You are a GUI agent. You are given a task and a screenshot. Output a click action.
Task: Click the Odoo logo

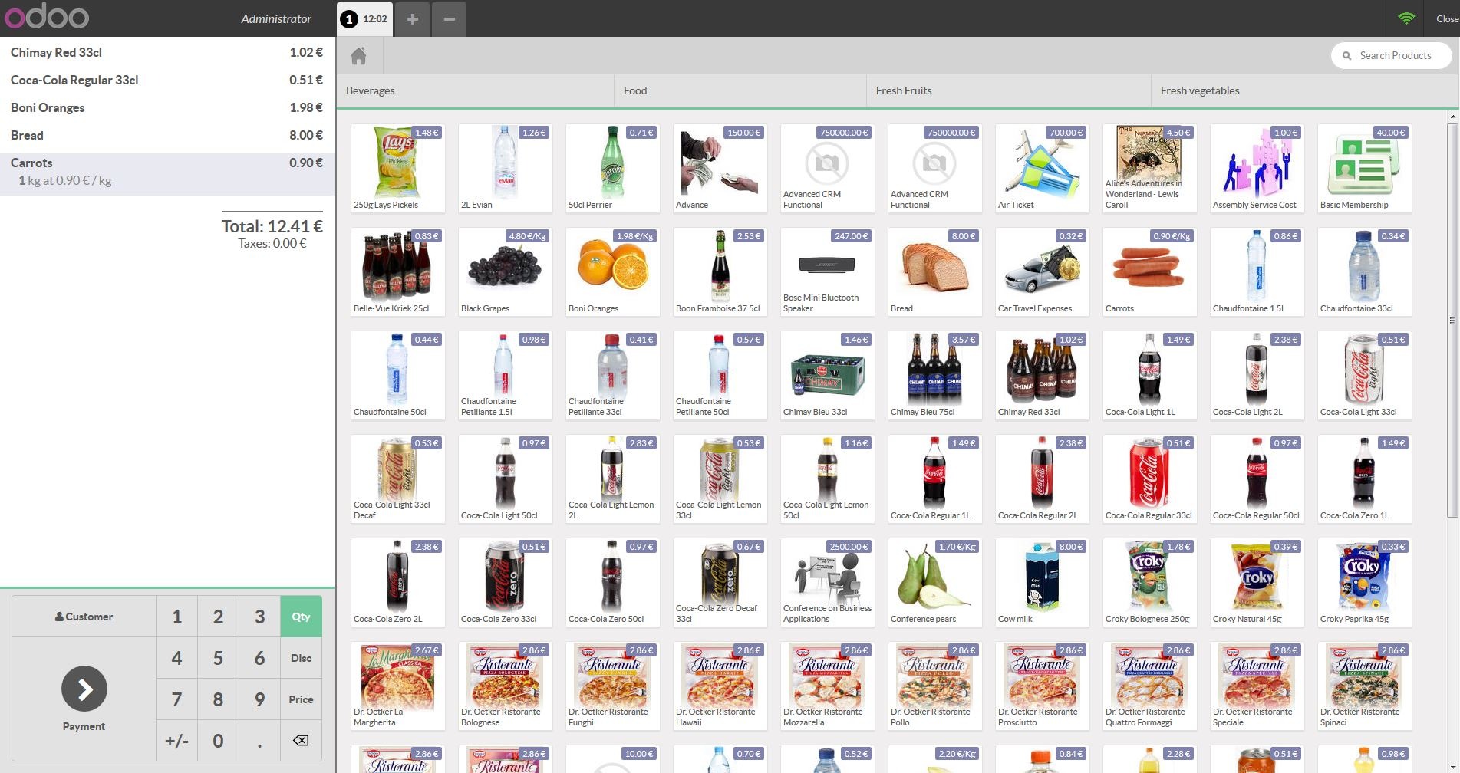coord(47,17)
